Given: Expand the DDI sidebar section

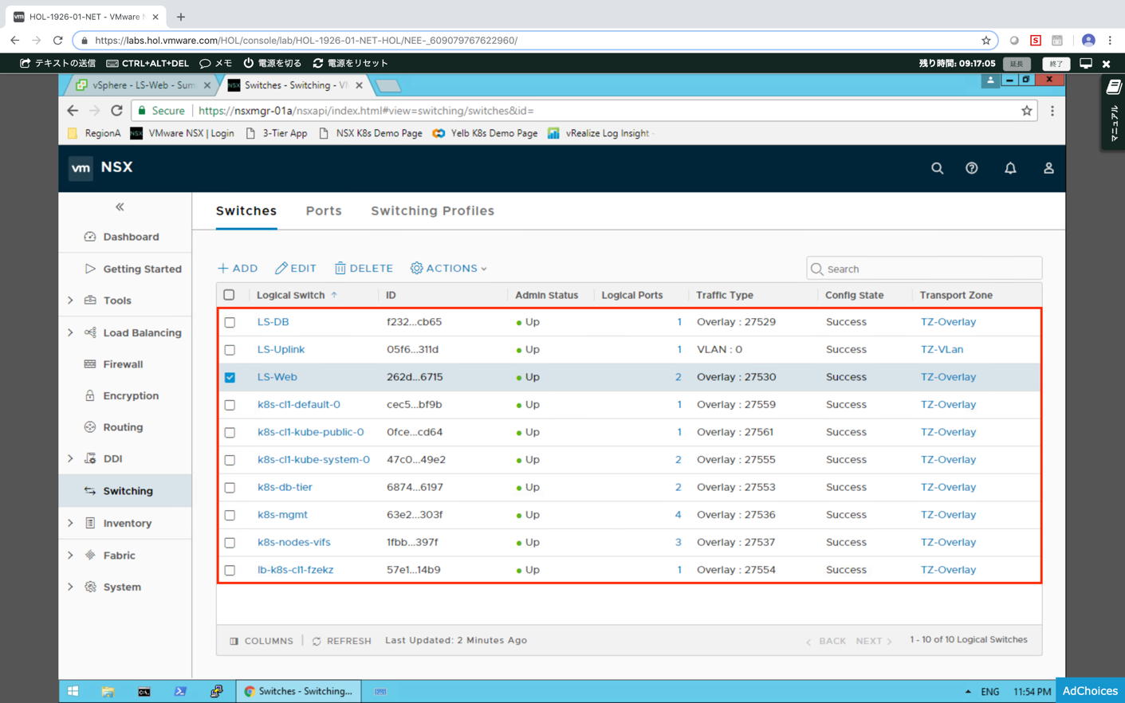Looking at the screenshot, I should point(70,458).
